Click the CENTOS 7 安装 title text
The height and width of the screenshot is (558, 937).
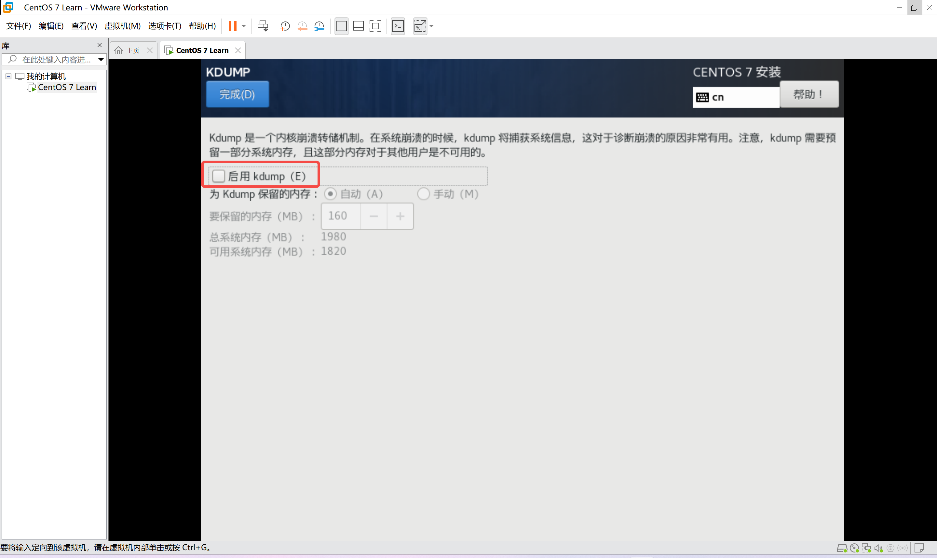click(x=737, y=72)
